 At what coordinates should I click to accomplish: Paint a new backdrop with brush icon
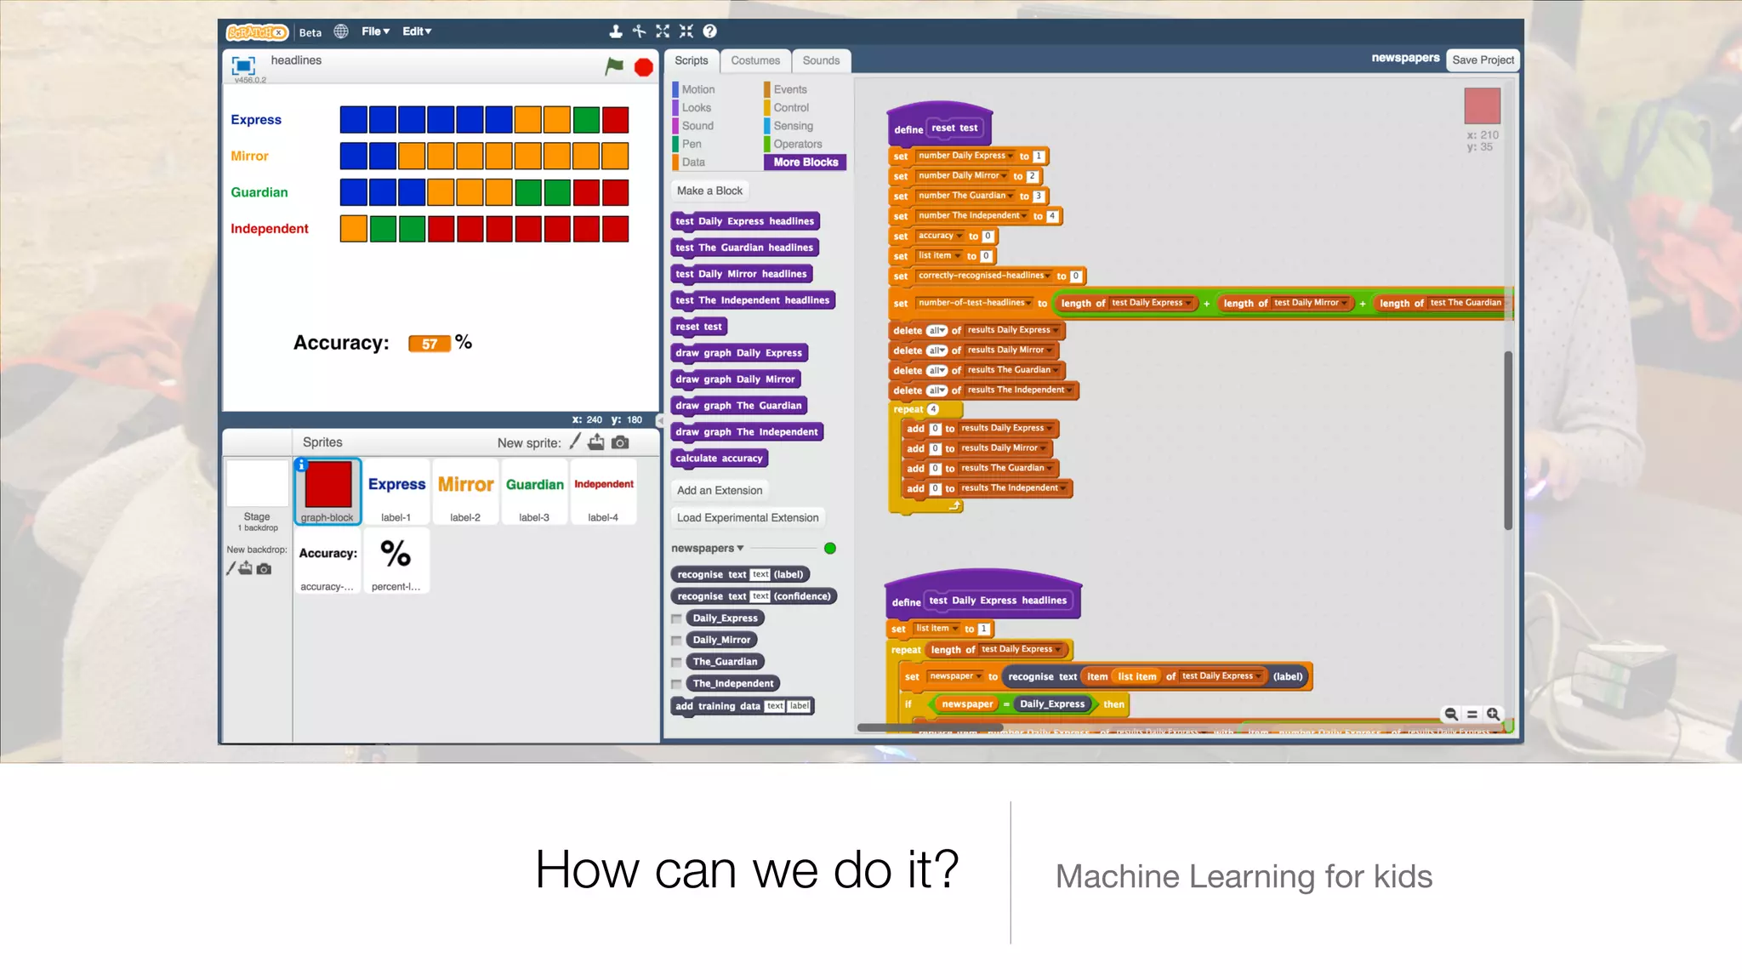(231, 568)
